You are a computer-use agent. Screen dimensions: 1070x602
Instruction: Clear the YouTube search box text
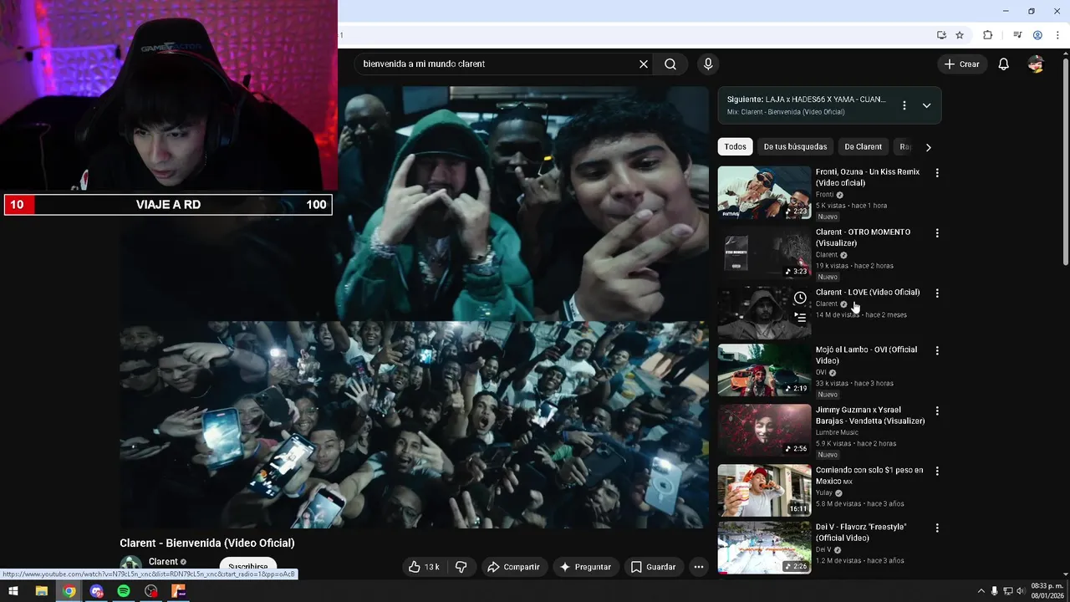point(644,64)
